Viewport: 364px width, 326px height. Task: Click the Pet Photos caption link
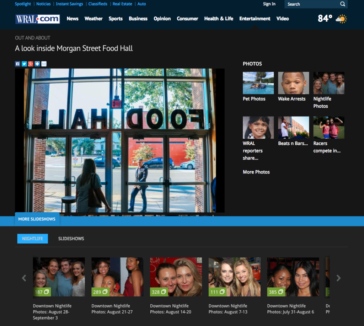254,99
